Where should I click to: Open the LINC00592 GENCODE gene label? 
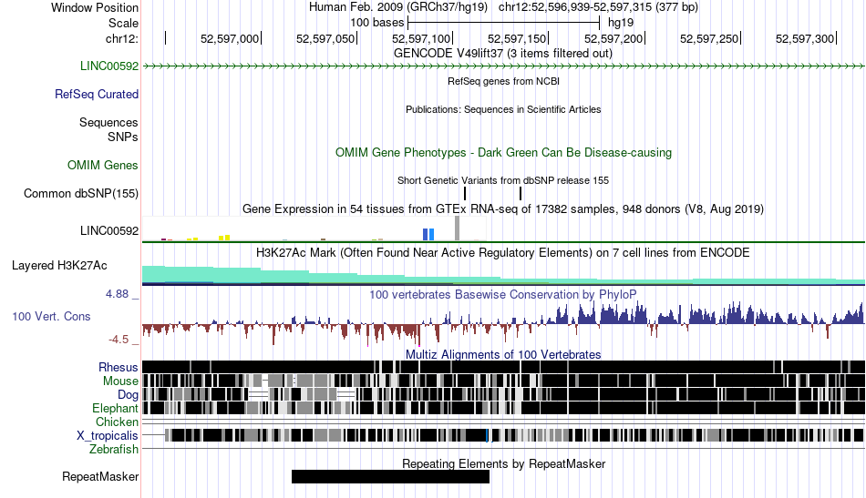click(109, 66)
